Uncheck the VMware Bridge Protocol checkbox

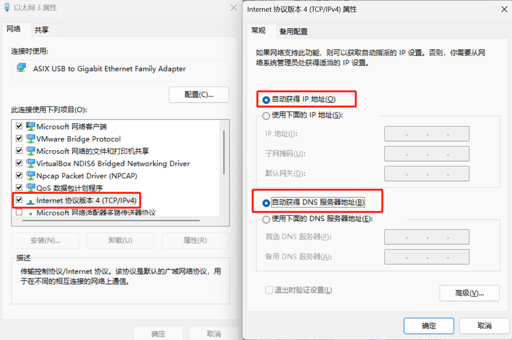(19, 139)
